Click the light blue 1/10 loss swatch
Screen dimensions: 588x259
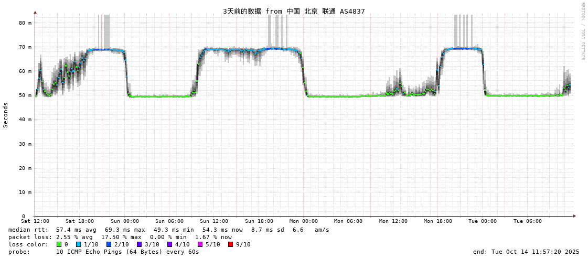[x=78, y=244]
